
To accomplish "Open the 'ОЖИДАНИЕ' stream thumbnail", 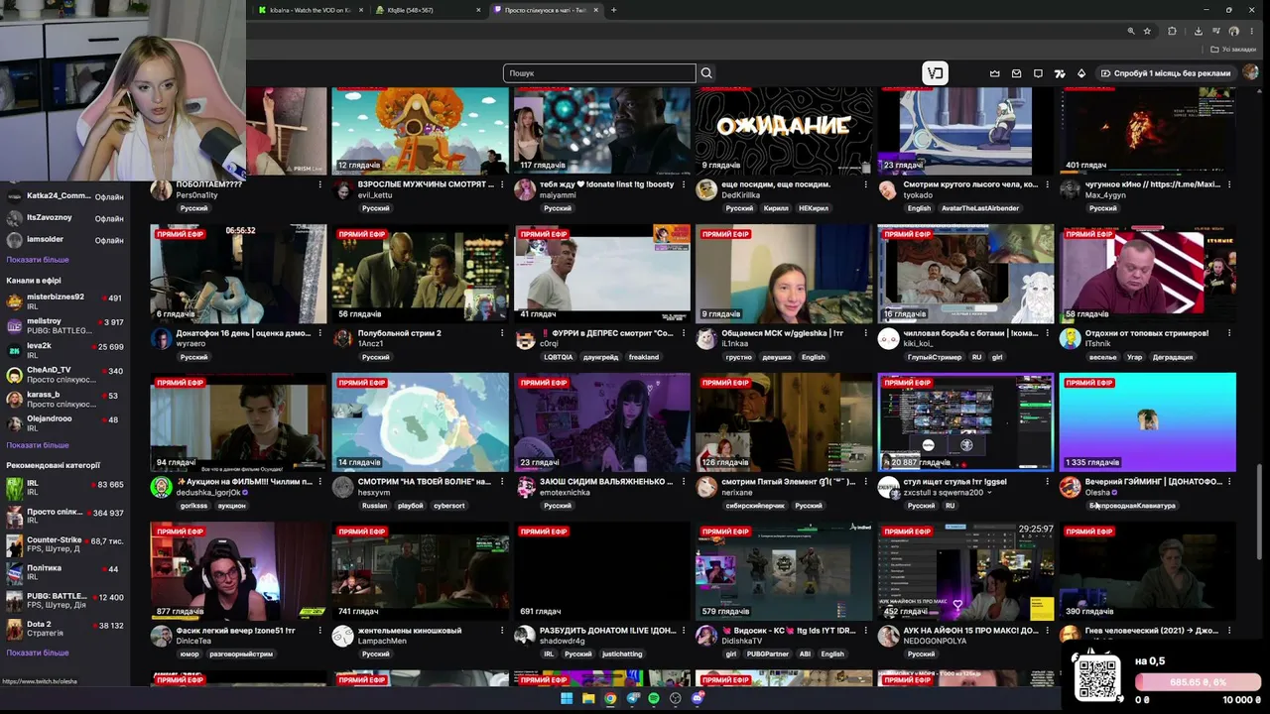I will (784, 130).
